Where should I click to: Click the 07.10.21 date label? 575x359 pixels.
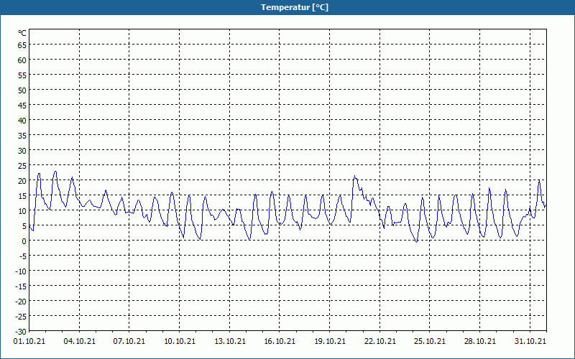(129, 341)
